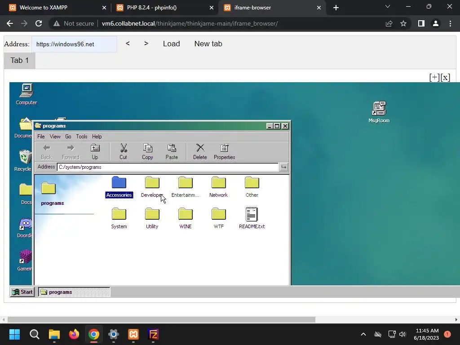Screen dimensions: 460x345
Task: Launch the Gamein desktop shortcut
Action: pyautogui.click(x=25, y=261)
